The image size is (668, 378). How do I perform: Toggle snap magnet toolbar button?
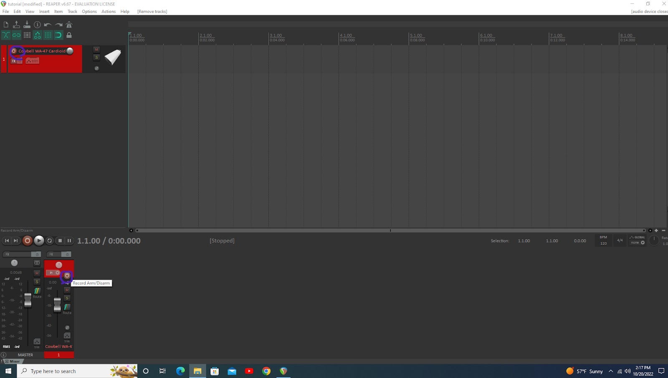(58, 35)
